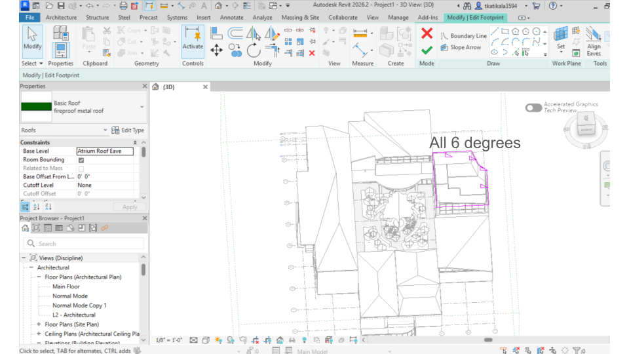Select Mirror - Pick Axis tool
629x354 pixels.
pos(254,33)
